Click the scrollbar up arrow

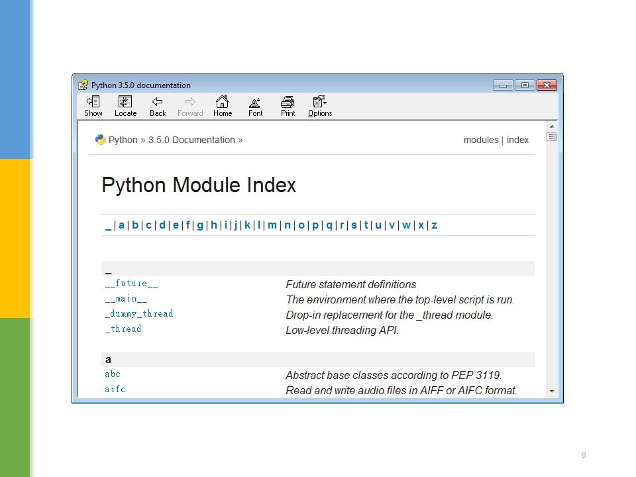point(552,127)
